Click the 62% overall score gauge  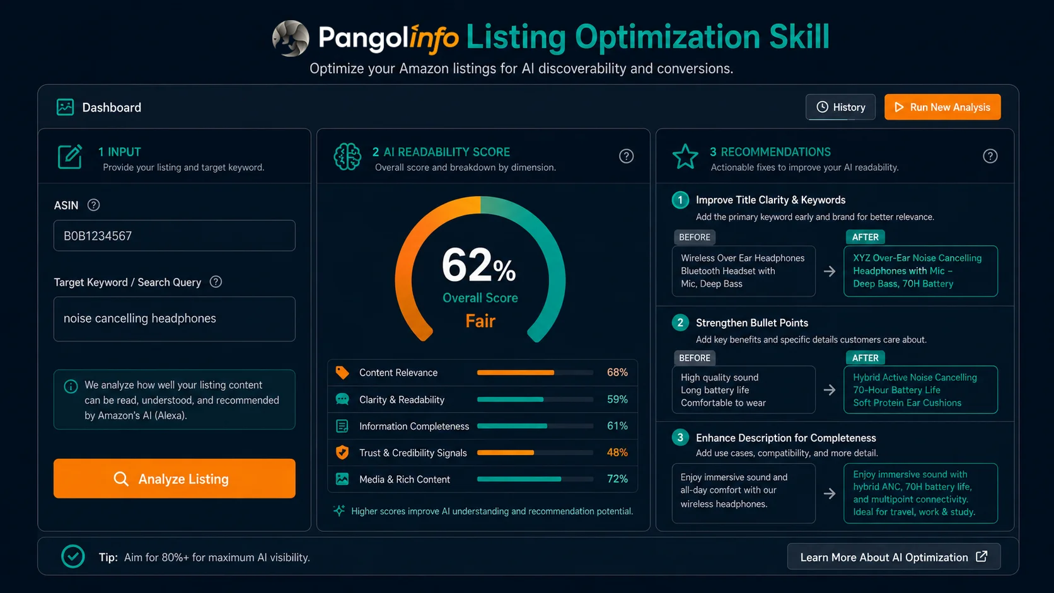click(x=480, y=270)
